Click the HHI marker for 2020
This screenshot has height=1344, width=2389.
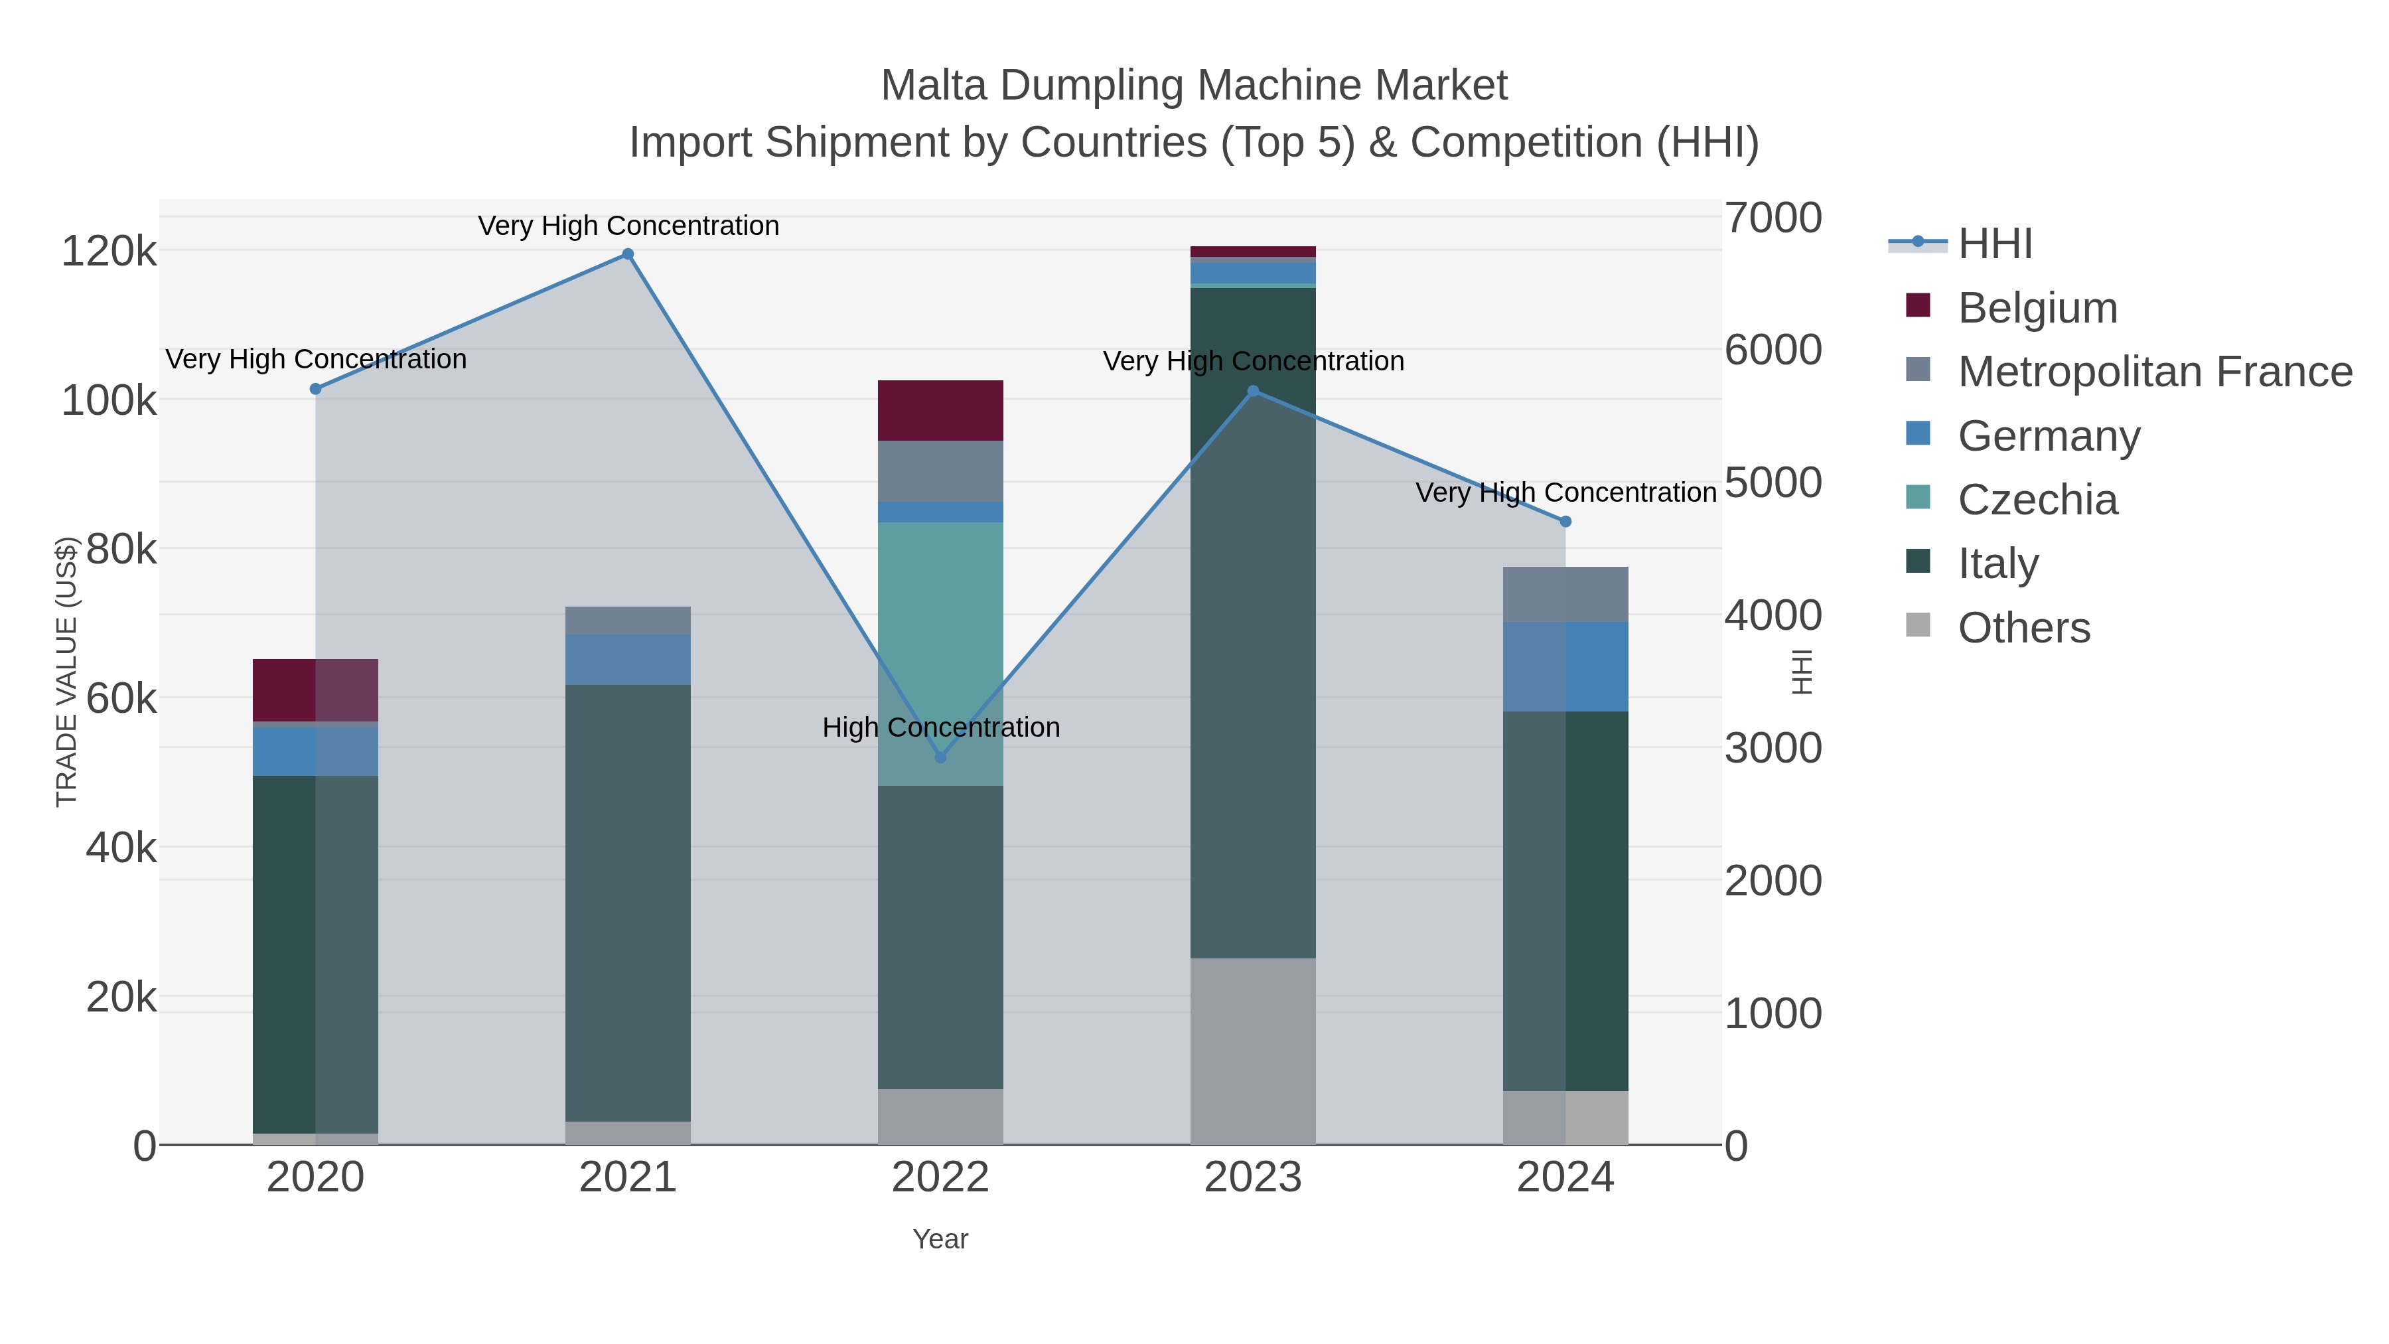315,390
